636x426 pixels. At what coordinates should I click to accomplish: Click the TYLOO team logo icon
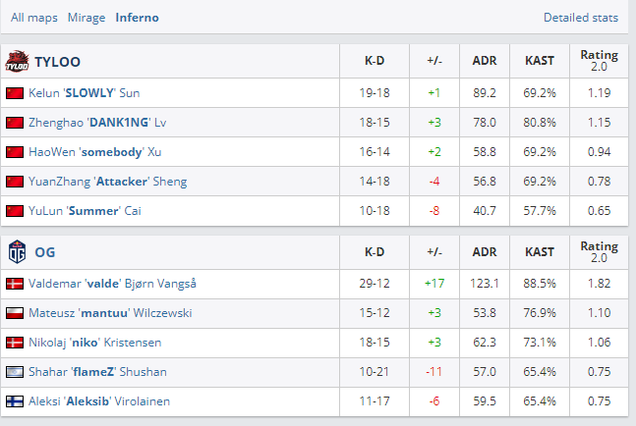[17, 61]
